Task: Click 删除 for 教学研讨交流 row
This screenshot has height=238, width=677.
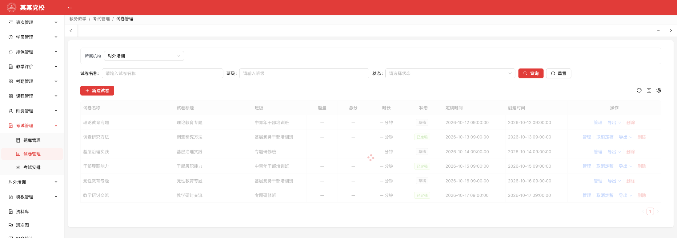Action: point(642,195)
